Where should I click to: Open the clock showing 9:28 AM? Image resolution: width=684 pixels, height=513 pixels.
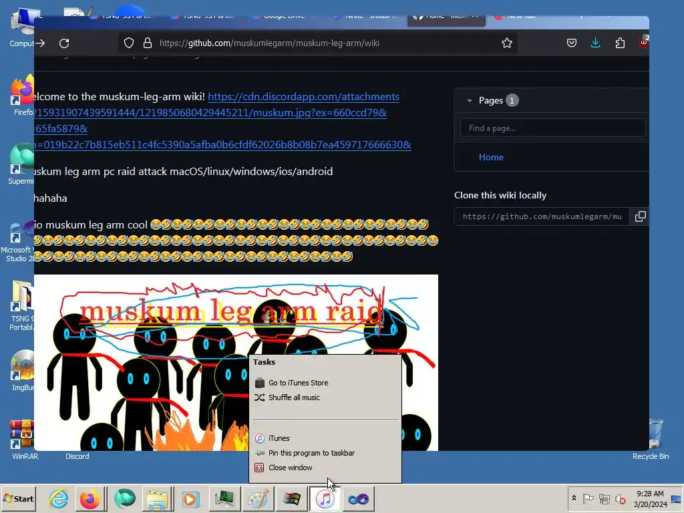650,498
